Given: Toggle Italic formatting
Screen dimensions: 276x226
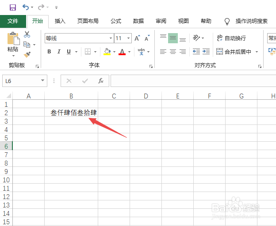Looking at the screenshot, I should [x=59, y=52].
